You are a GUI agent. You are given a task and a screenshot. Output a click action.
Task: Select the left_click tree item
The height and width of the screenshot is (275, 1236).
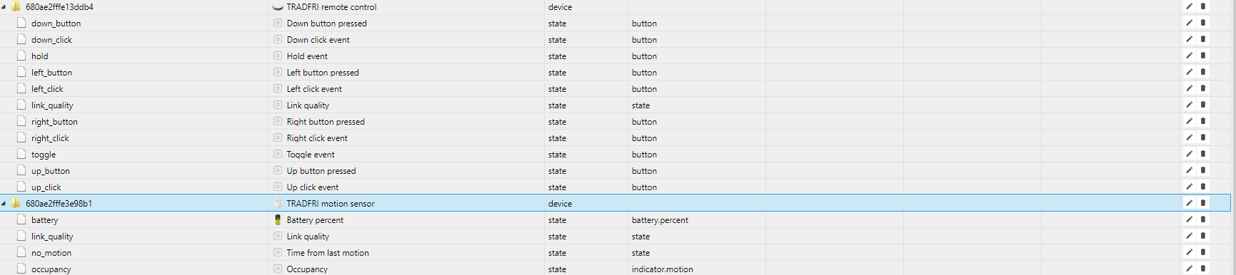click(x=47, y=89)
